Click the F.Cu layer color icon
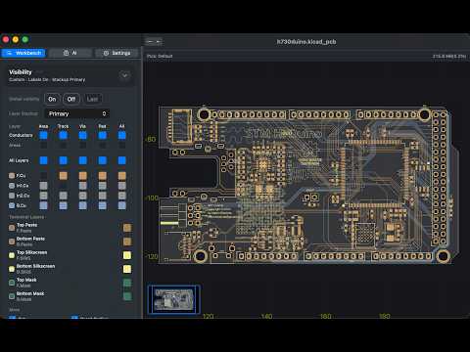Image resolution: width=470 pixels, height=352 pixels. [x=12, y=176]
